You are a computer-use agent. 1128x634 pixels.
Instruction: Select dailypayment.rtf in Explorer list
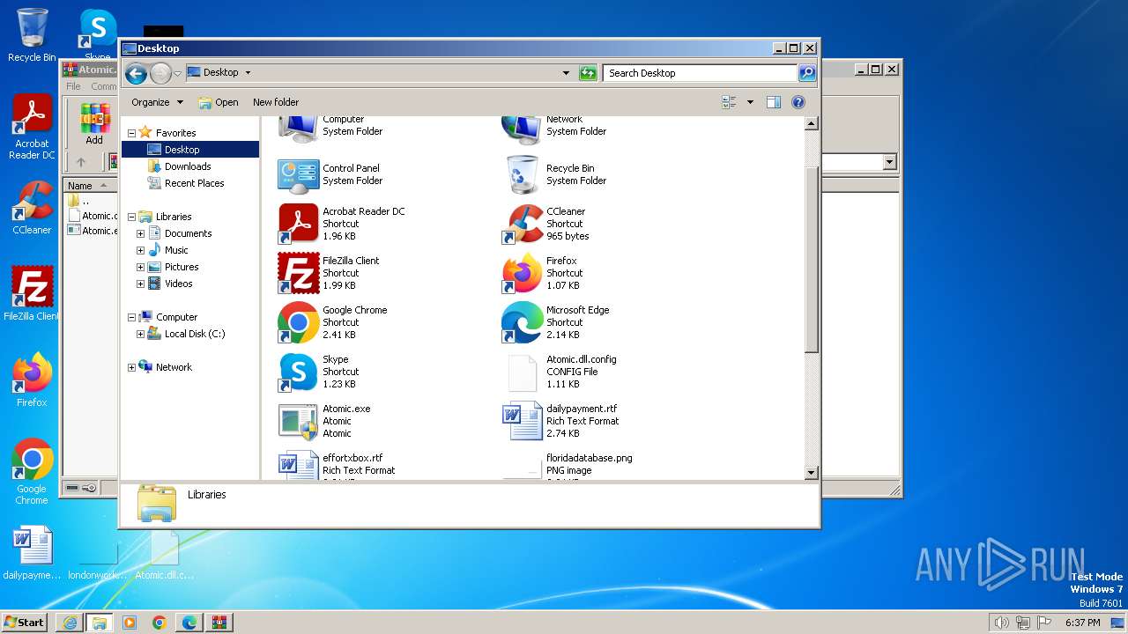coord(561,421)
